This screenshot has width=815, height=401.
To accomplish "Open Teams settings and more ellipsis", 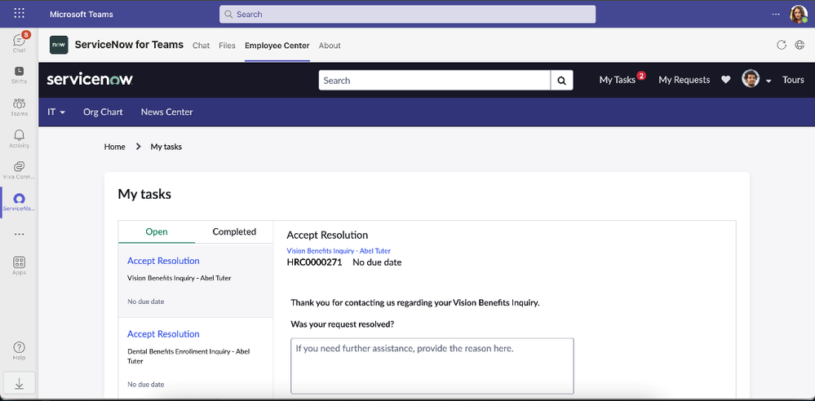I will [776, 14].
